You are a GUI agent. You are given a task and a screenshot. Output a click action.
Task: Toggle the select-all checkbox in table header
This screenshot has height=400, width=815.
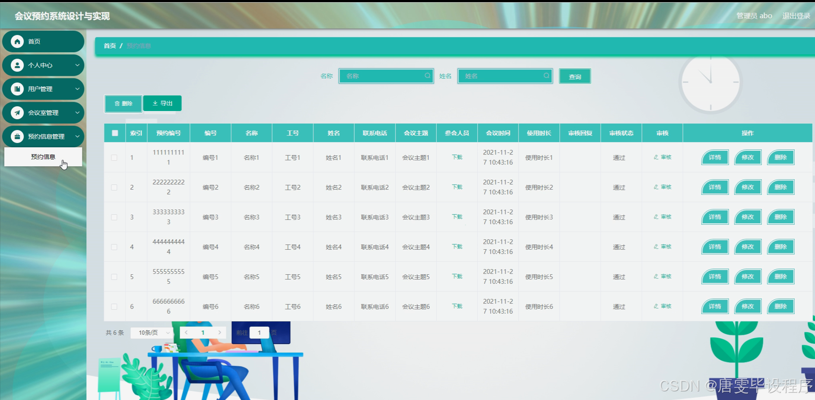pos(114,133)
